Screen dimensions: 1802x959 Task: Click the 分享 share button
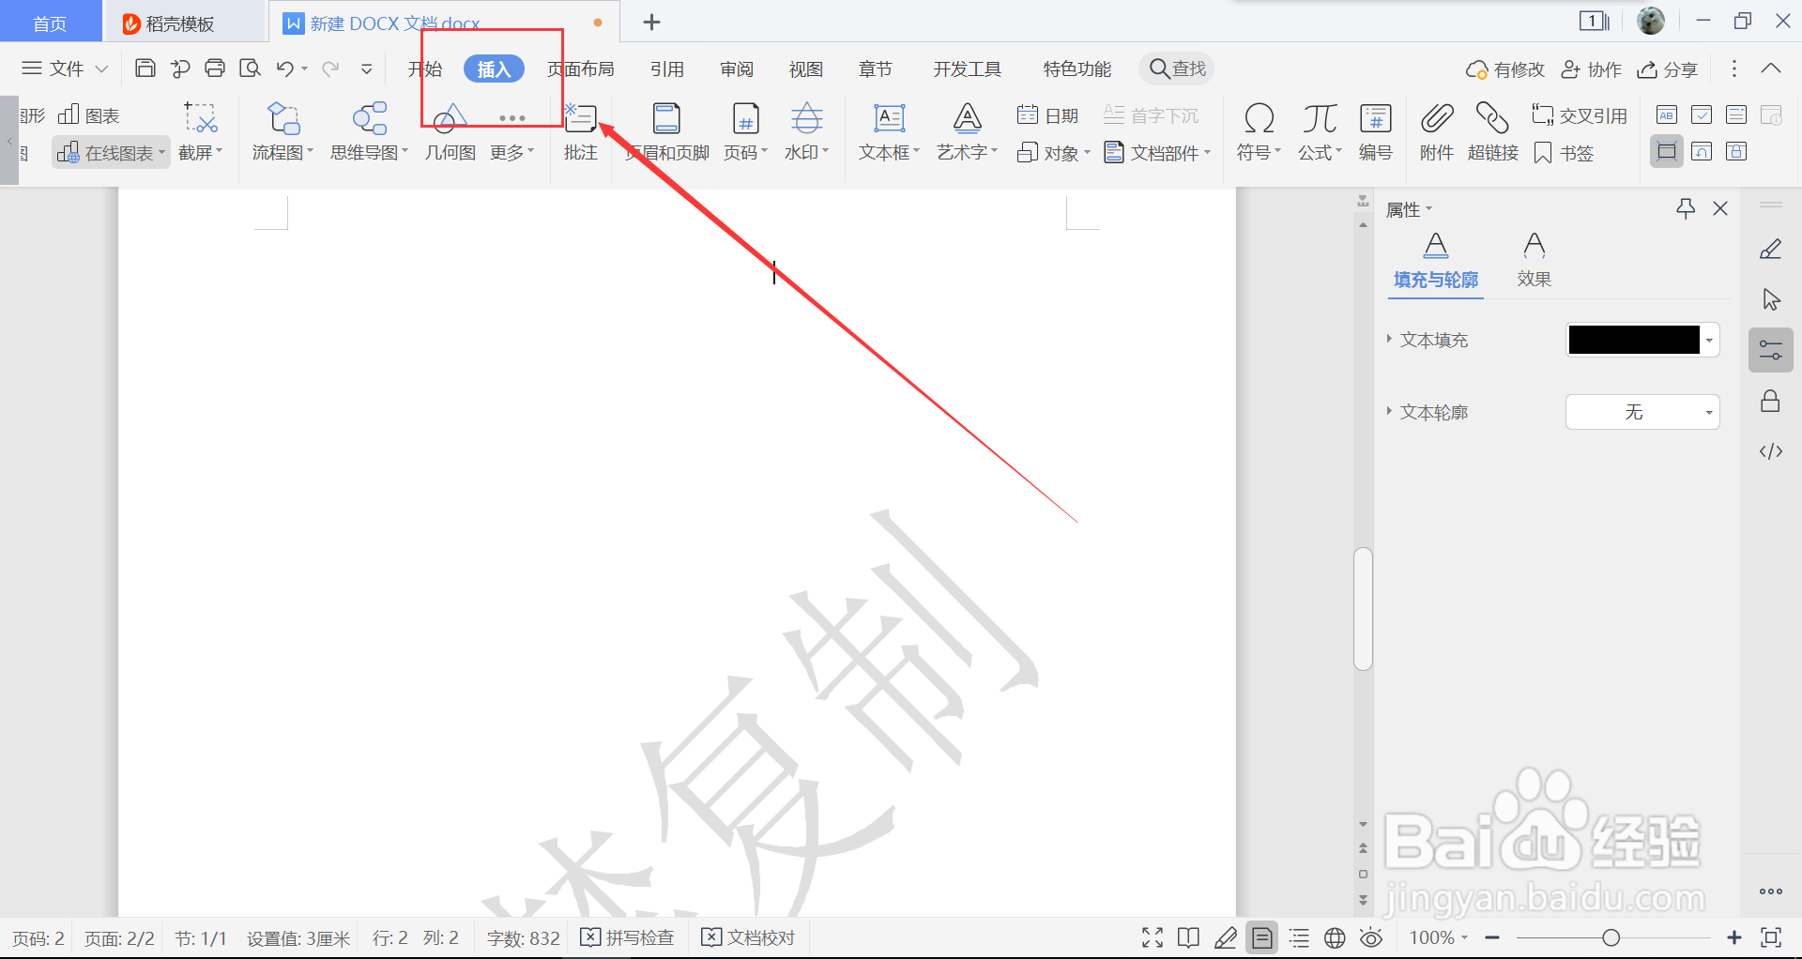(1667, 68)
